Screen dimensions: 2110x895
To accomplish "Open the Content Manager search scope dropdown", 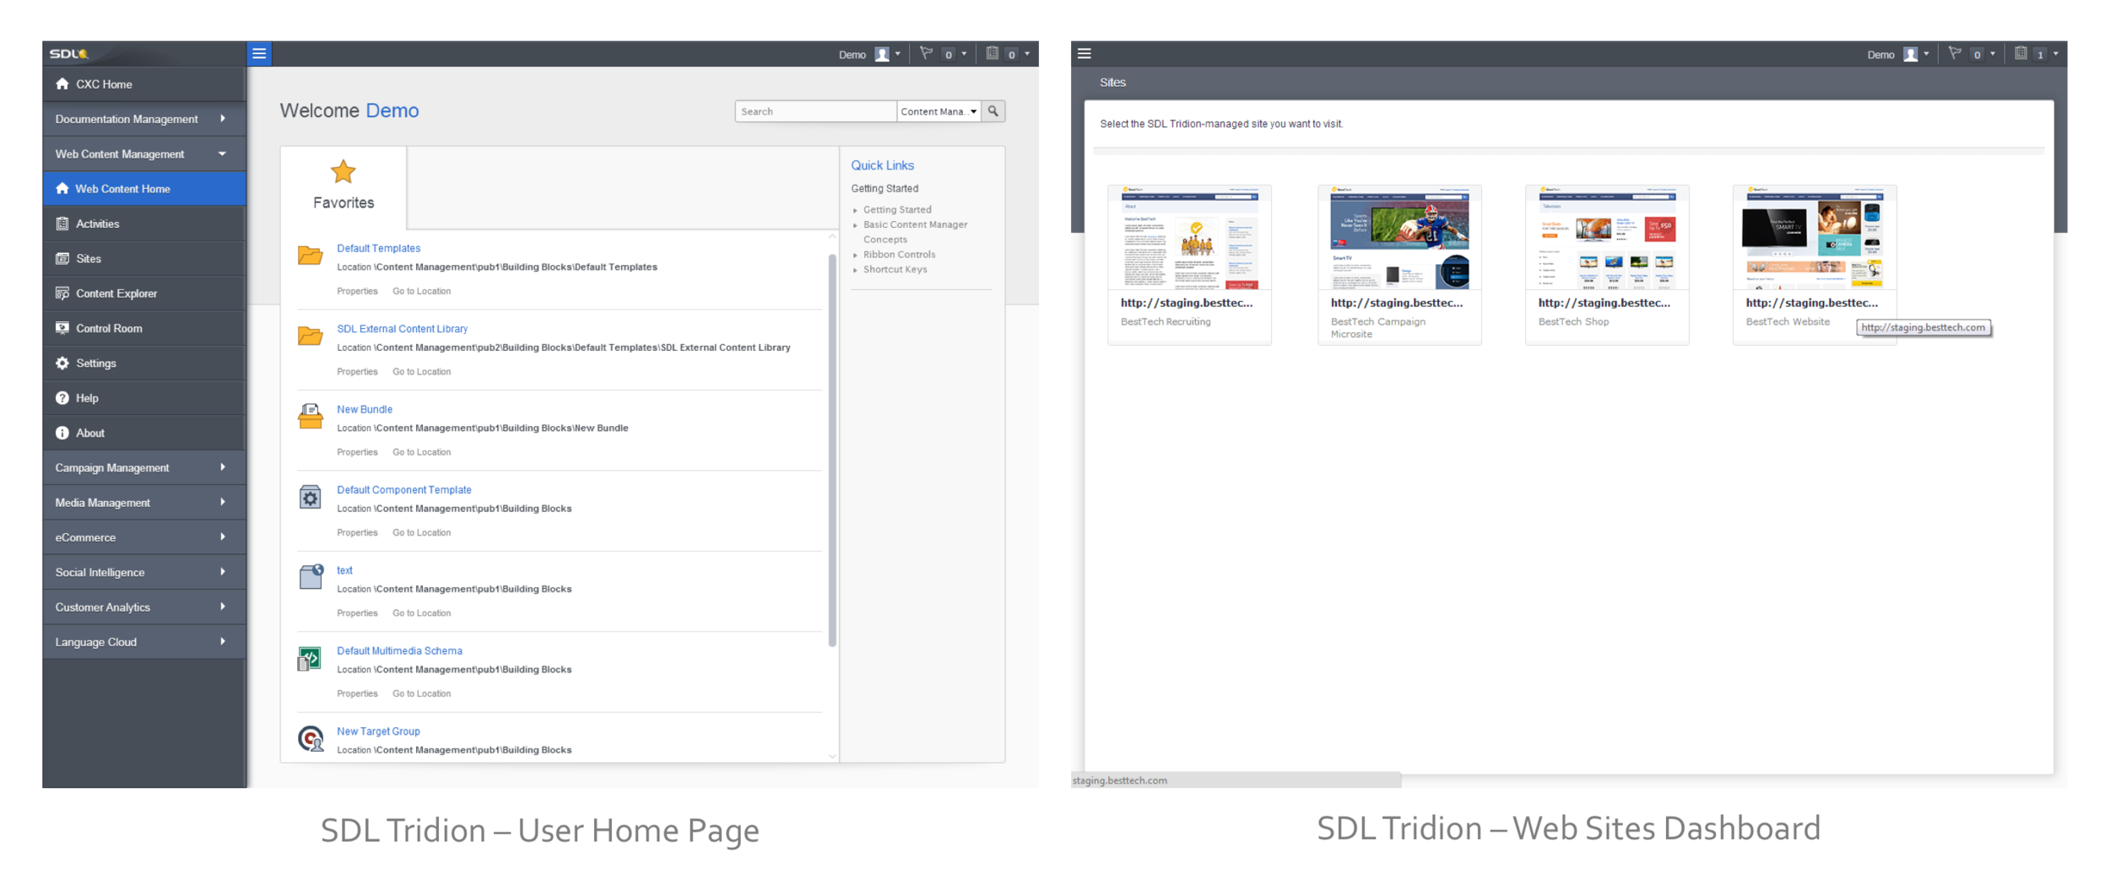I will pos(939,111).
